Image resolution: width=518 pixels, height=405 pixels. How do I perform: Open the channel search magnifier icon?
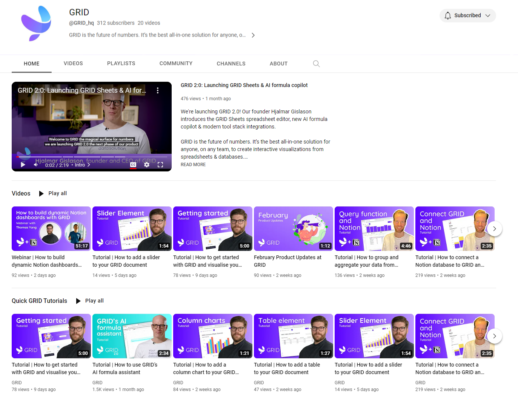click(x=316, y=64)
